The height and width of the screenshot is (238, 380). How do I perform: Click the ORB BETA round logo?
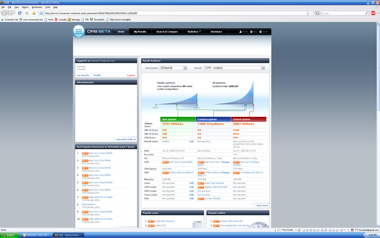click(79, 31)
